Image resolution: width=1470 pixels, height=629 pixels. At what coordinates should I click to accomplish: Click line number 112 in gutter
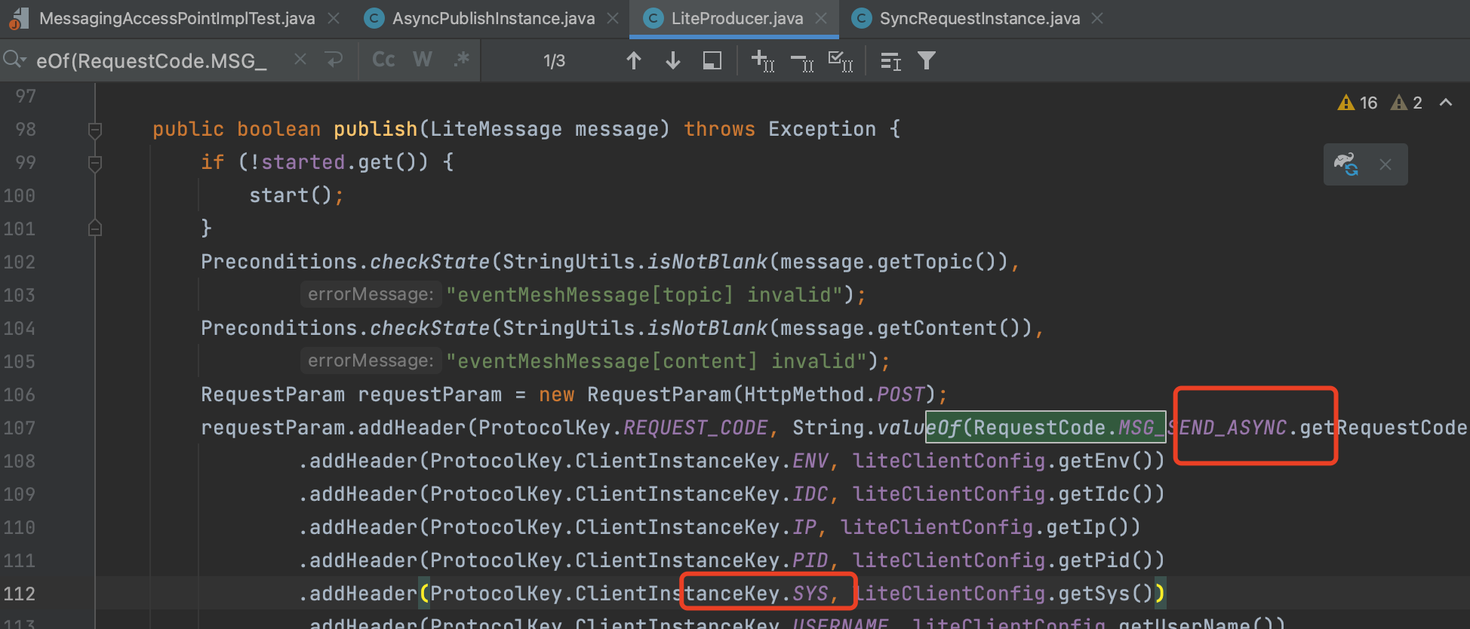(20, 594)
